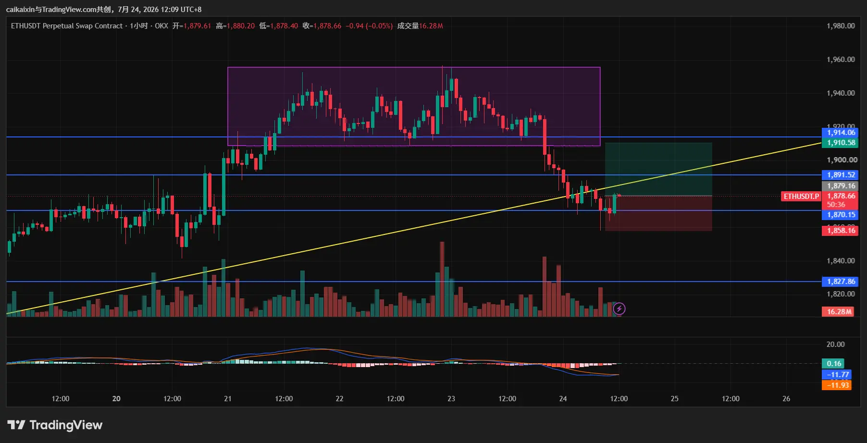Click the 1,960.00 price axis label
The image size is (867, 443).
[841, 60]
